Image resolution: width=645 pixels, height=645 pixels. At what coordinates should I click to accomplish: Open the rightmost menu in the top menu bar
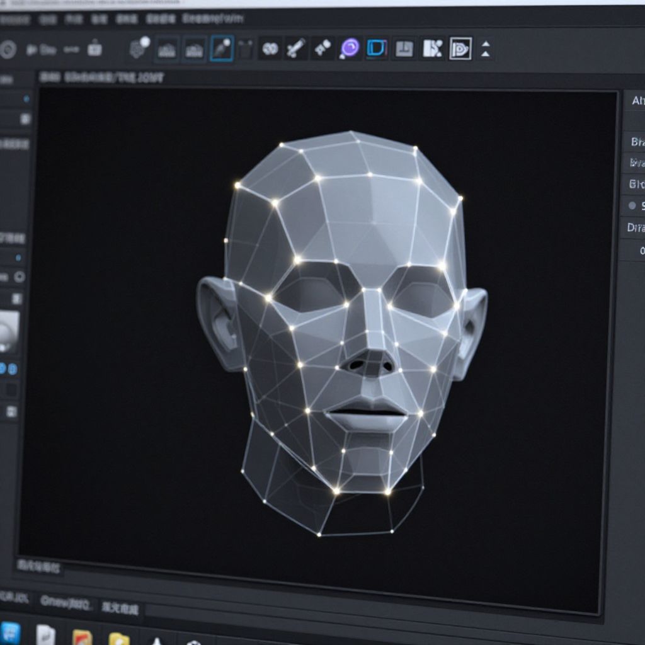212,18
